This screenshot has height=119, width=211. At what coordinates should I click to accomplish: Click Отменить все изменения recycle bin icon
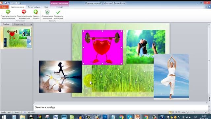(x=47, y=12)
